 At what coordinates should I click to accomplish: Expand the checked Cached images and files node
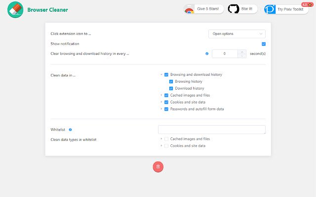[x=161, y=95]
